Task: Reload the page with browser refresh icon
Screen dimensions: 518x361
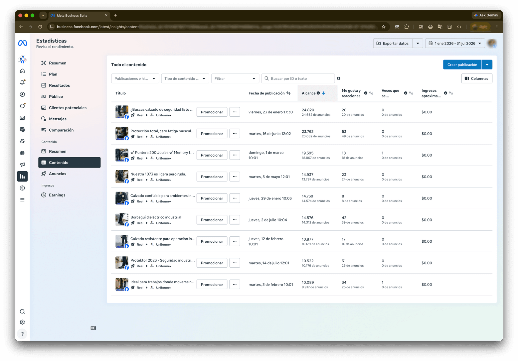Action: (x=40, y=27)
